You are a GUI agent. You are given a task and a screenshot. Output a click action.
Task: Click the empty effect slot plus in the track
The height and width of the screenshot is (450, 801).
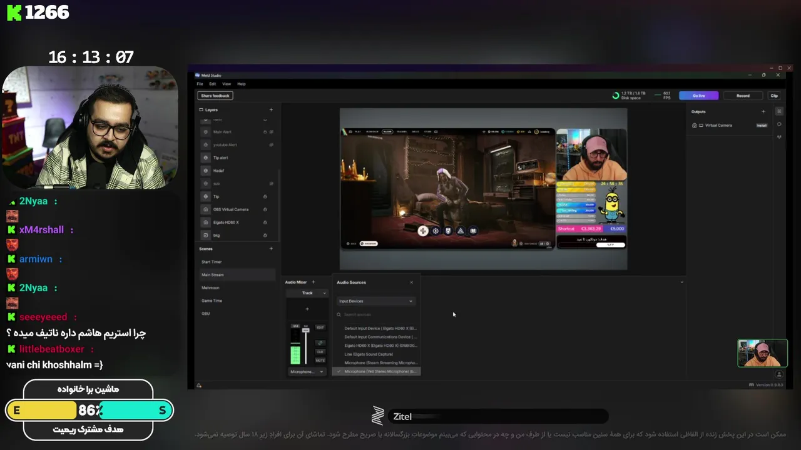[307, 309]
